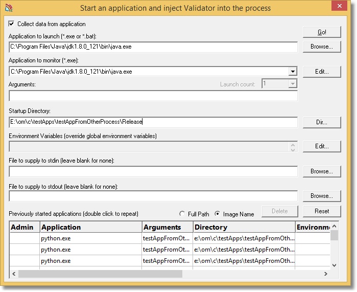Image resolution: width=357 pixels, height=292 pixels.
Task: Click up arrow of Environment Variables spinner
Action: click(293, 145)
